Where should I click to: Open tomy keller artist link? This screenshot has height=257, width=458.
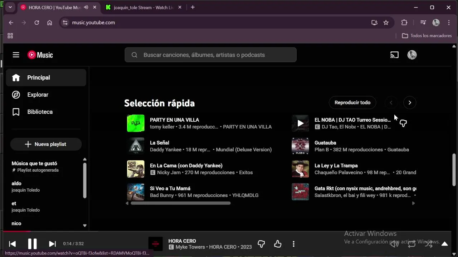click(162, 127)
